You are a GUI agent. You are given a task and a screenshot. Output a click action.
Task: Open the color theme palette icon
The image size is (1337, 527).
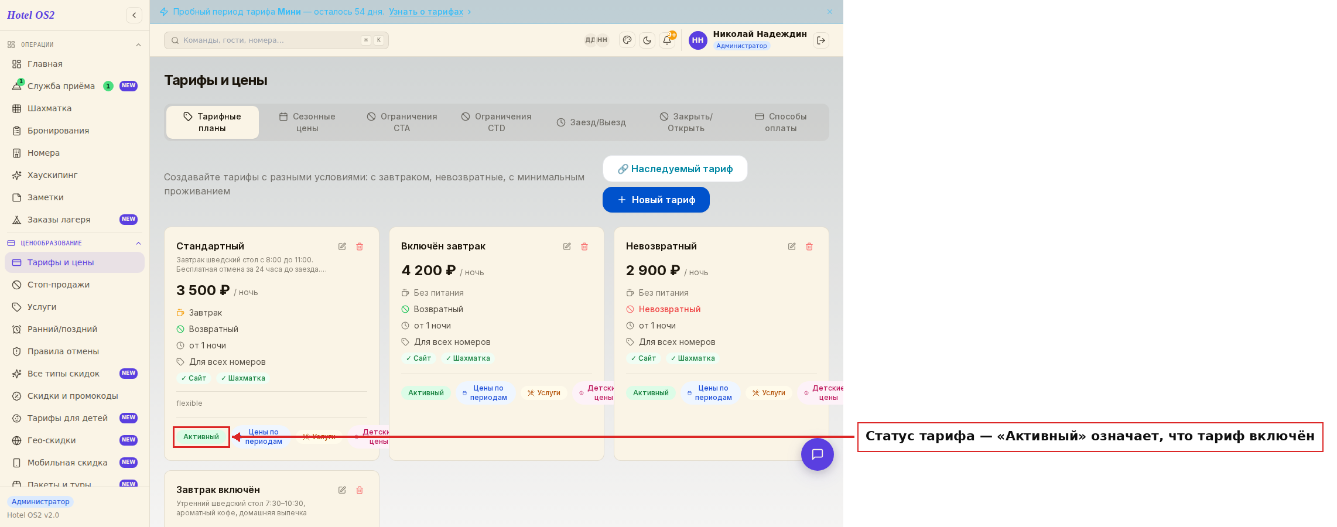[627, 40]
